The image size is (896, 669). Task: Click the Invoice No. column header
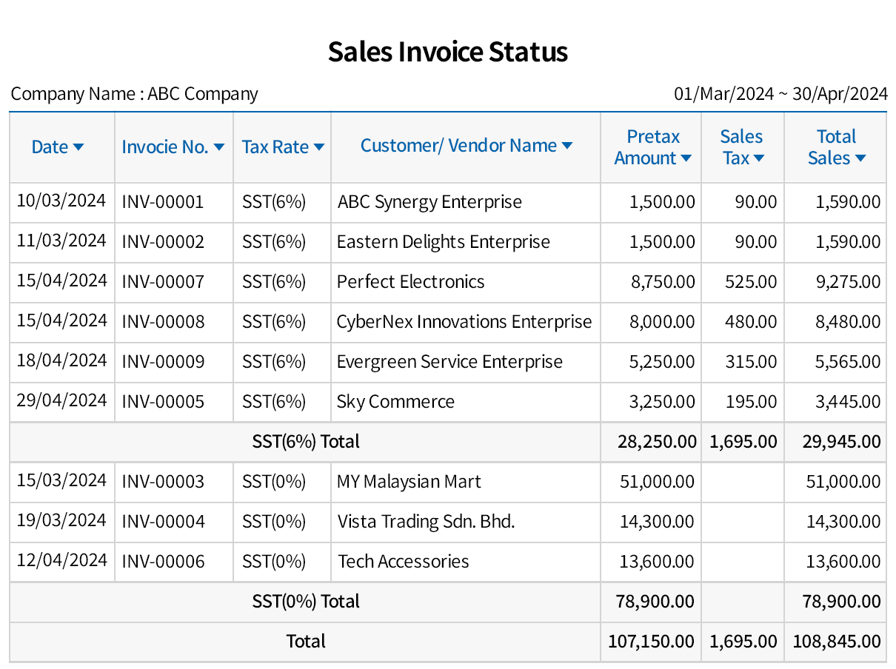164,147
